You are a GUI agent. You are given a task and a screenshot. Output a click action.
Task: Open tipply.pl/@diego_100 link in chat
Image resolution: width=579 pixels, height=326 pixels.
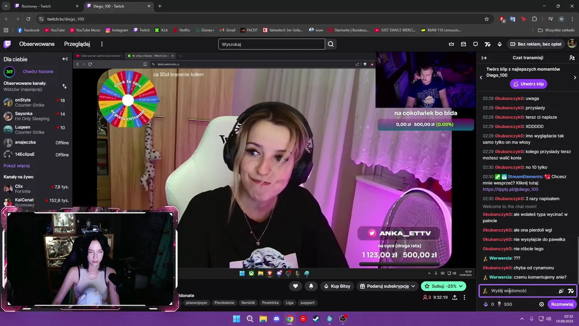pos(510,189)
